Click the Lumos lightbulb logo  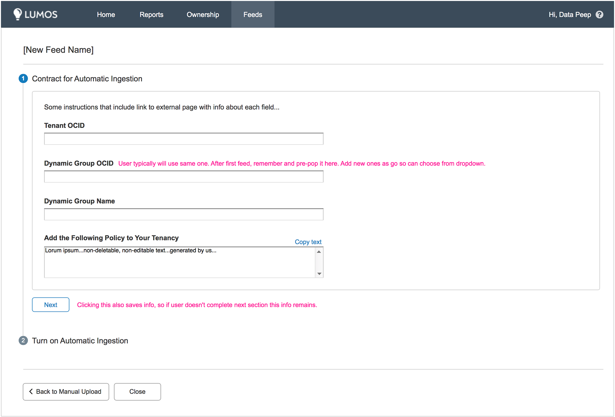[x=35, y=14]
